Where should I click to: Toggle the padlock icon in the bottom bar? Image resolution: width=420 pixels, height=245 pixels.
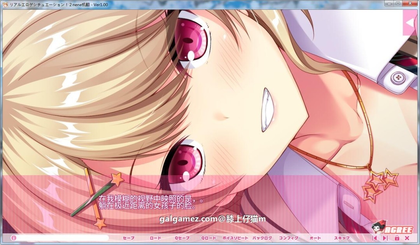click(397, 238)
